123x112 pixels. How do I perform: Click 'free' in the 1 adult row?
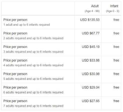click(x=116, y=20)
